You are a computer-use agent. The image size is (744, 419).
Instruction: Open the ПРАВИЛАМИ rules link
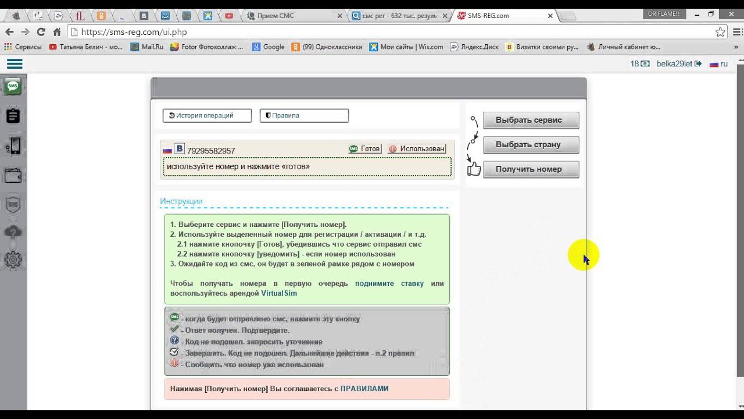[364, 389]
